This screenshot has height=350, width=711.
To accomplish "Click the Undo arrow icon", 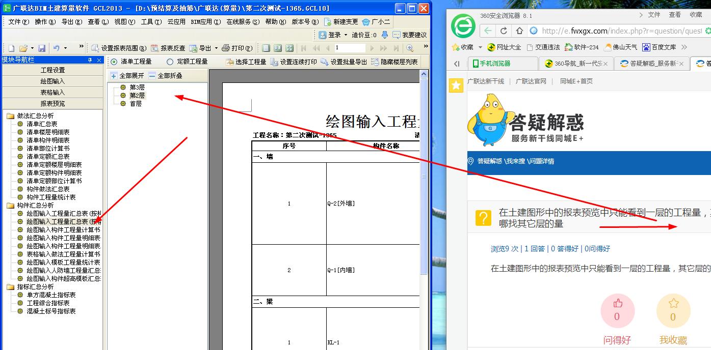I will [x=56, y=48].
